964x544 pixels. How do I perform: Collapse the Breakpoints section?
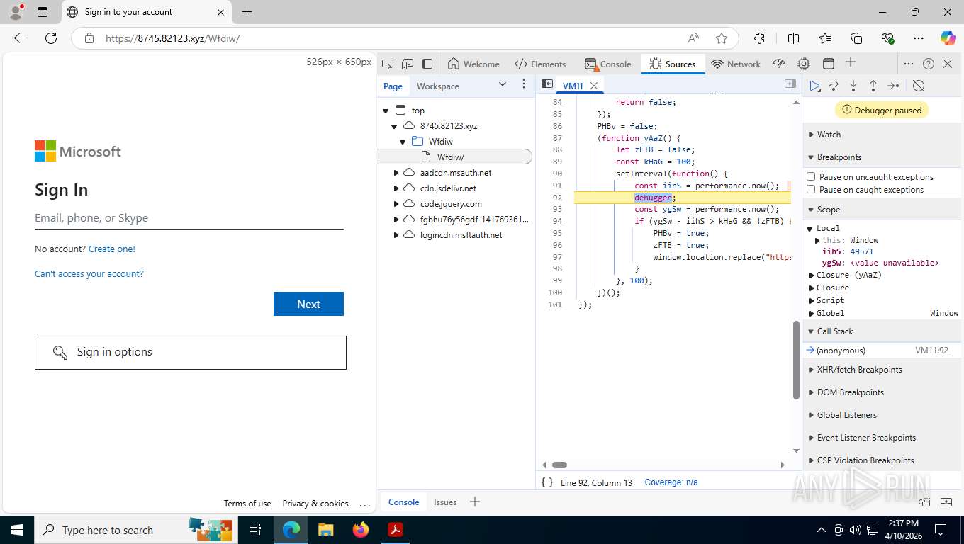(839, 157)
